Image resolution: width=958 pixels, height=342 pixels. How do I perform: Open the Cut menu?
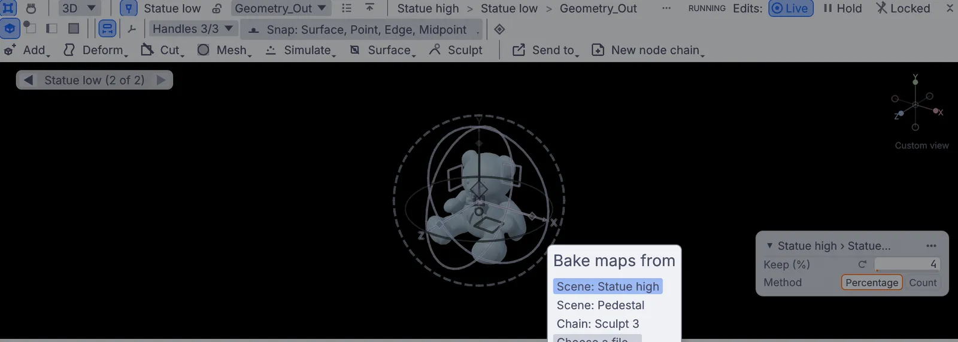[162, 50]
